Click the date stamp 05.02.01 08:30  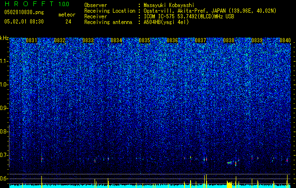pyautogui.click(x=24, y=22)
